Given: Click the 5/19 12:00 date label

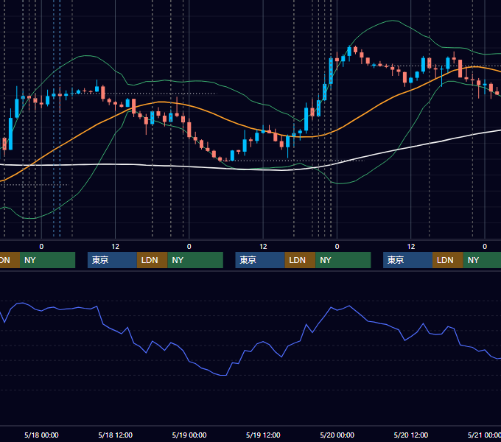Looking at the screenshot, I should pyautogui.click(x=263, y=435).
